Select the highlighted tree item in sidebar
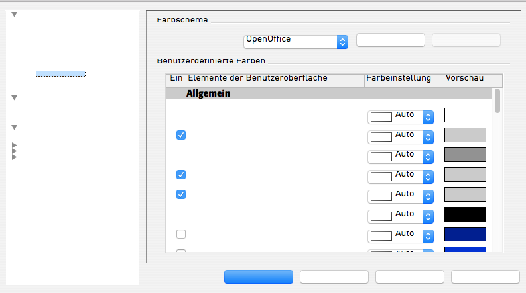 tap(60, 73)
